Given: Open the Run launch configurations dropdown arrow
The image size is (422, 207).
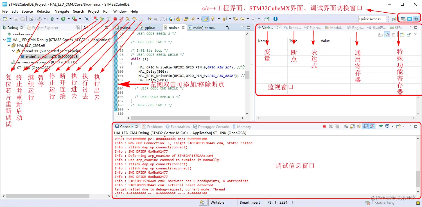Looking at the screenshot, I should (x=69, y=19).
